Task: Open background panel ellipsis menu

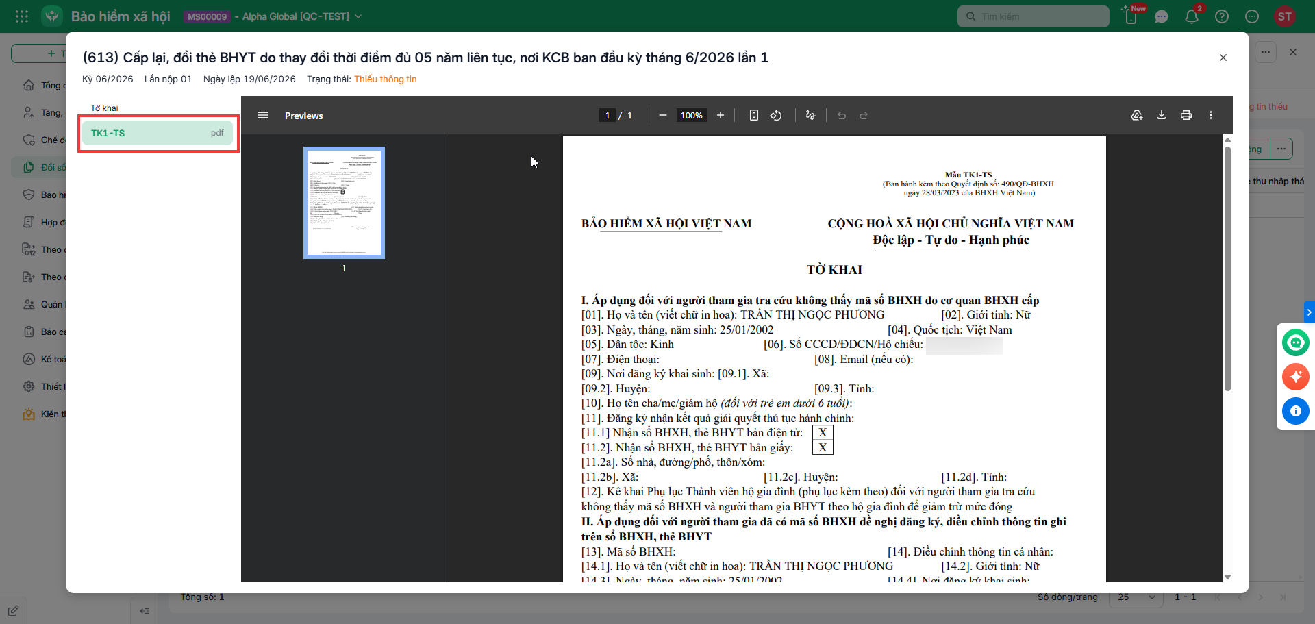Action: pos(1266,52)
